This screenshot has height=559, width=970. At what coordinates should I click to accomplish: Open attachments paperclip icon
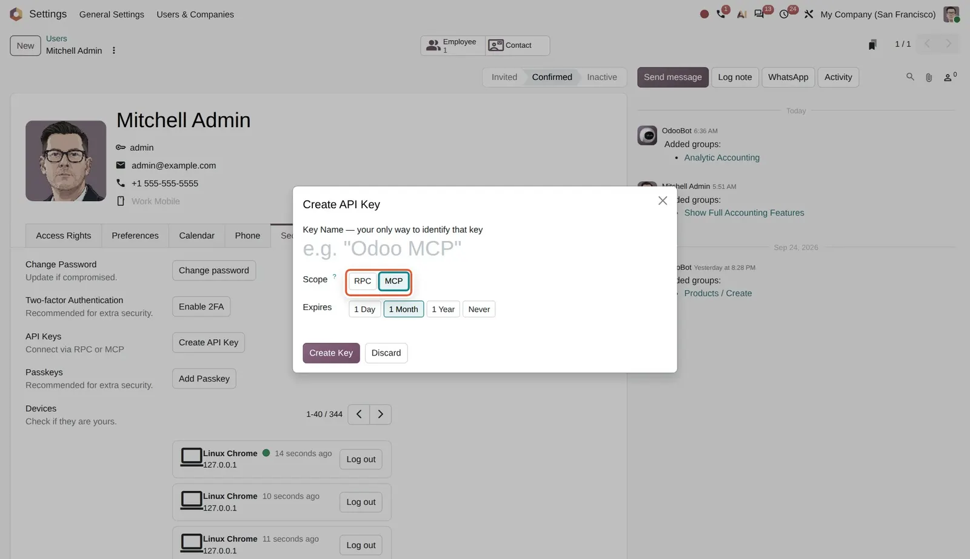pyautogui.click(x=929, y=78)
